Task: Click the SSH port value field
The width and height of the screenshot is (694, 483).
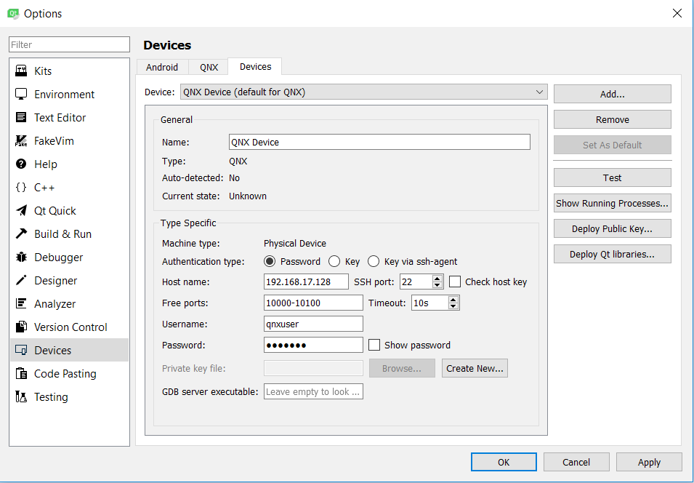Action: pos(416,282)
